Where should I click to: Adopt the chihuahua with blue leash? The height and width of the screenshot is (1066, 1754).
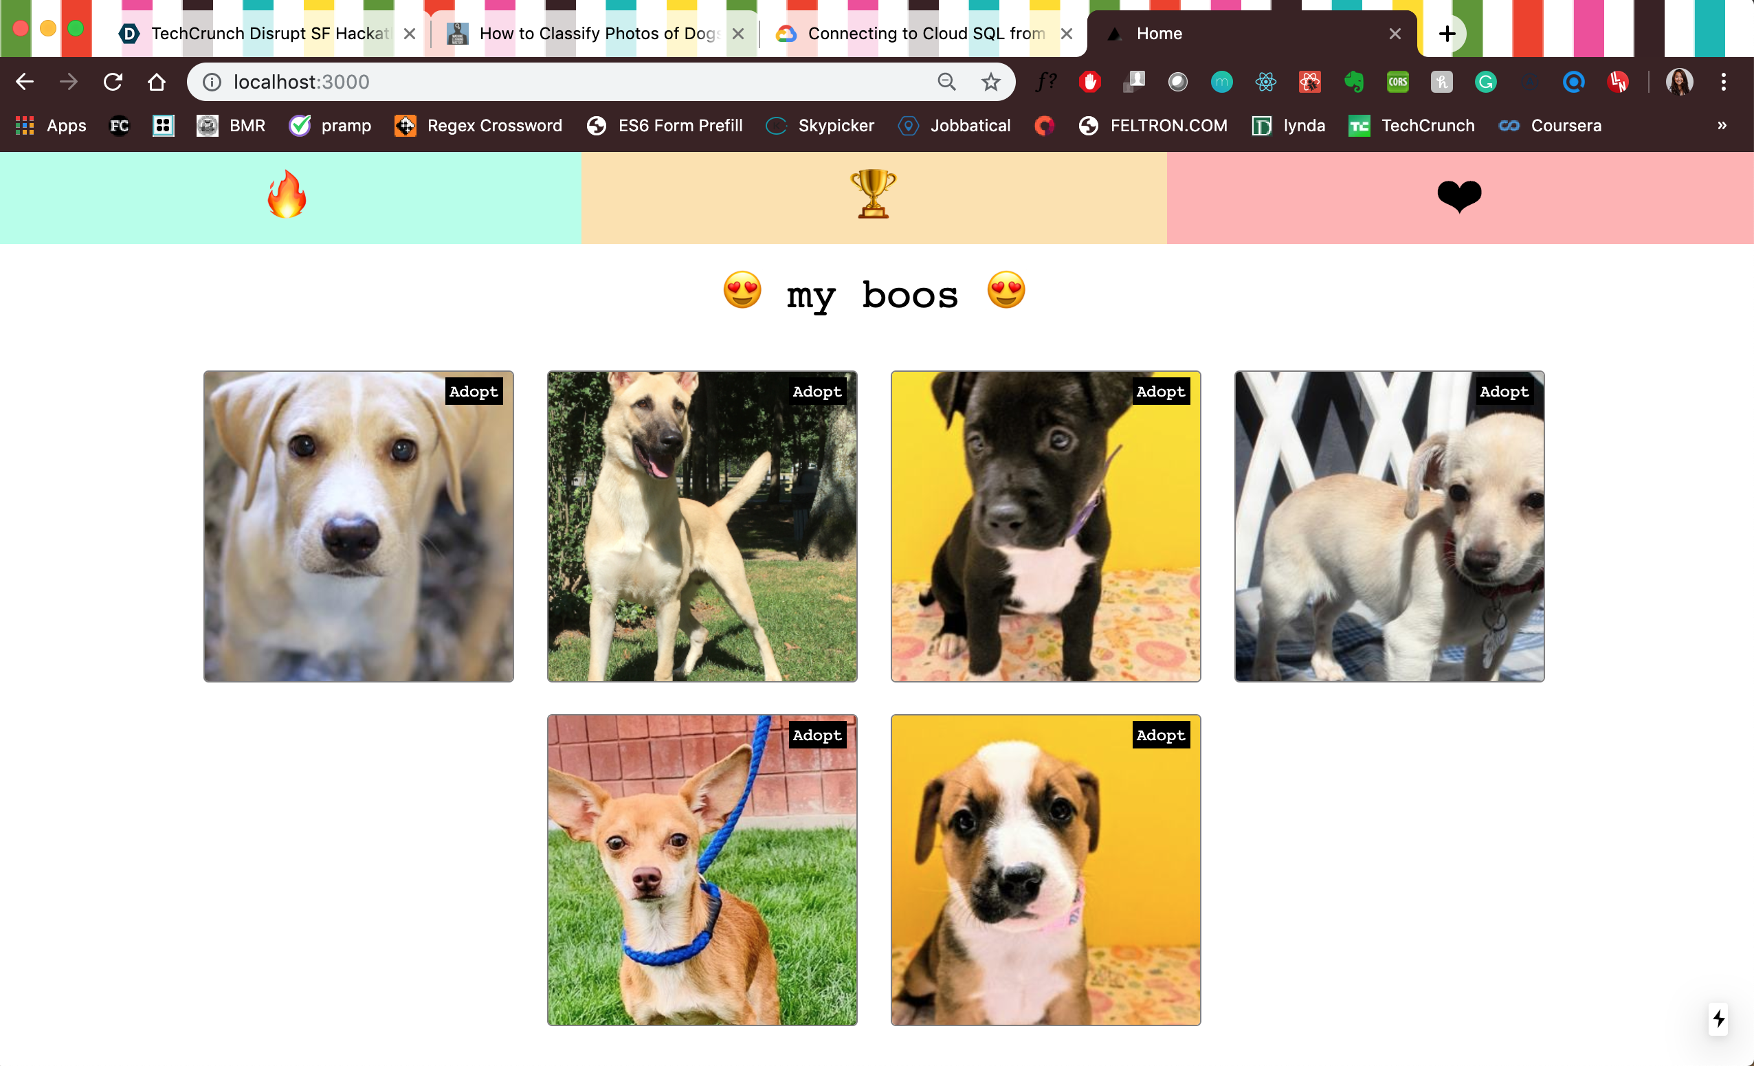[817, 735]
